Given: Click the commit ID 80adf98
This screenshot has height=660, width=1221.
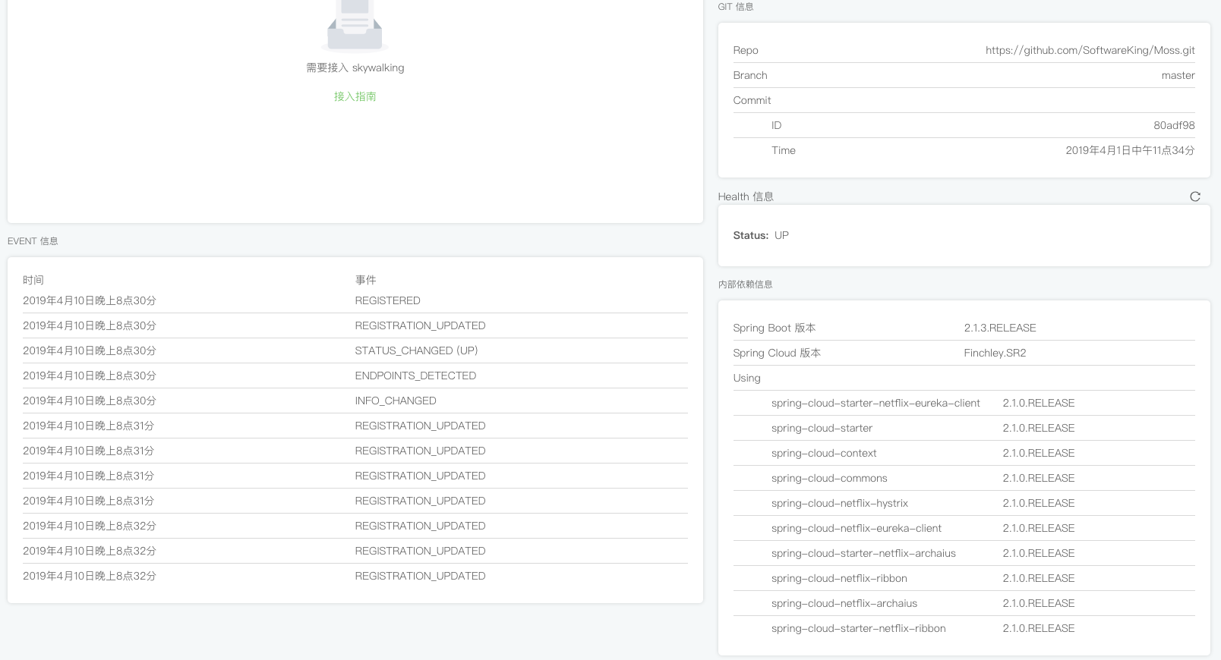Looking at the screenshot, I should 1173,125.
